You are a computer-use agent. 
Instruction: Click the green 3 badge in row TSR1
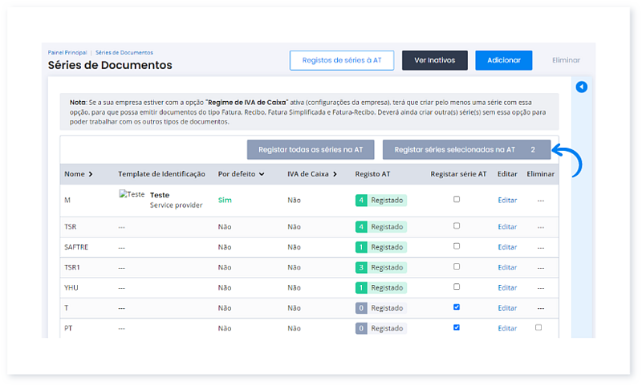click(x=361, y=267)
